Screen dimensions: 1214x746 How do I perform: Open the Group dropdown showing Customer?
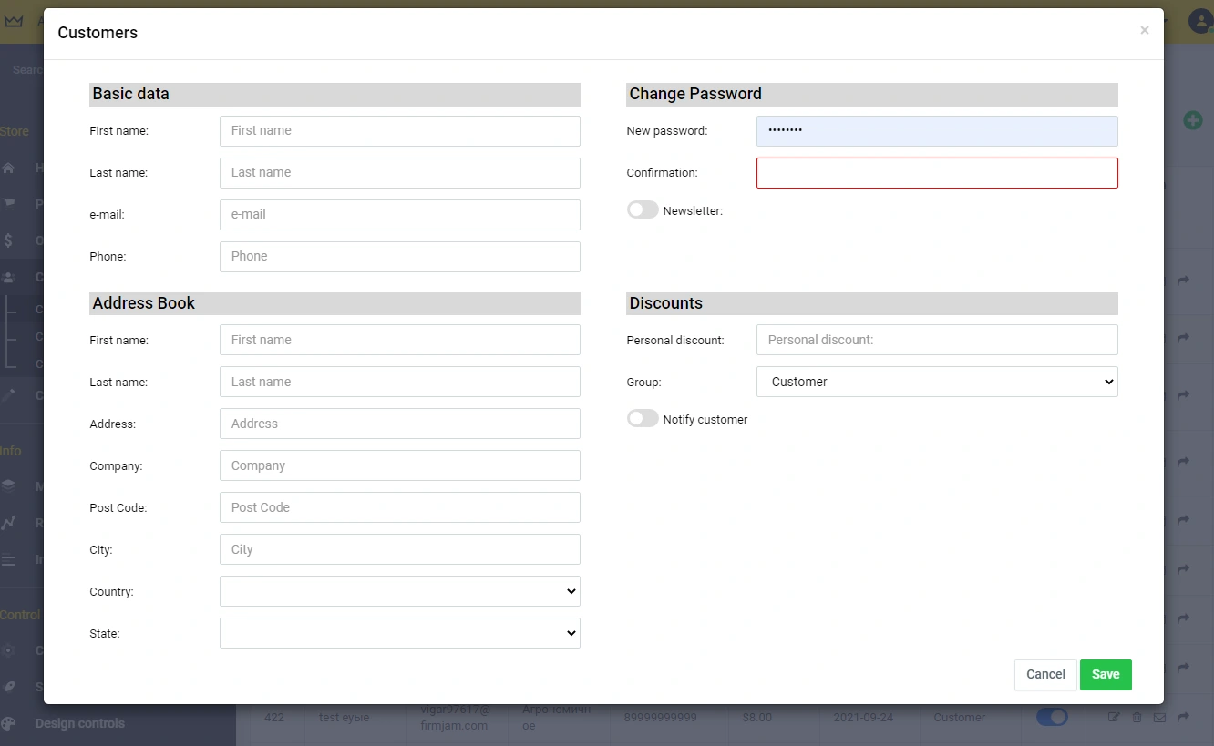click(937, 382)
